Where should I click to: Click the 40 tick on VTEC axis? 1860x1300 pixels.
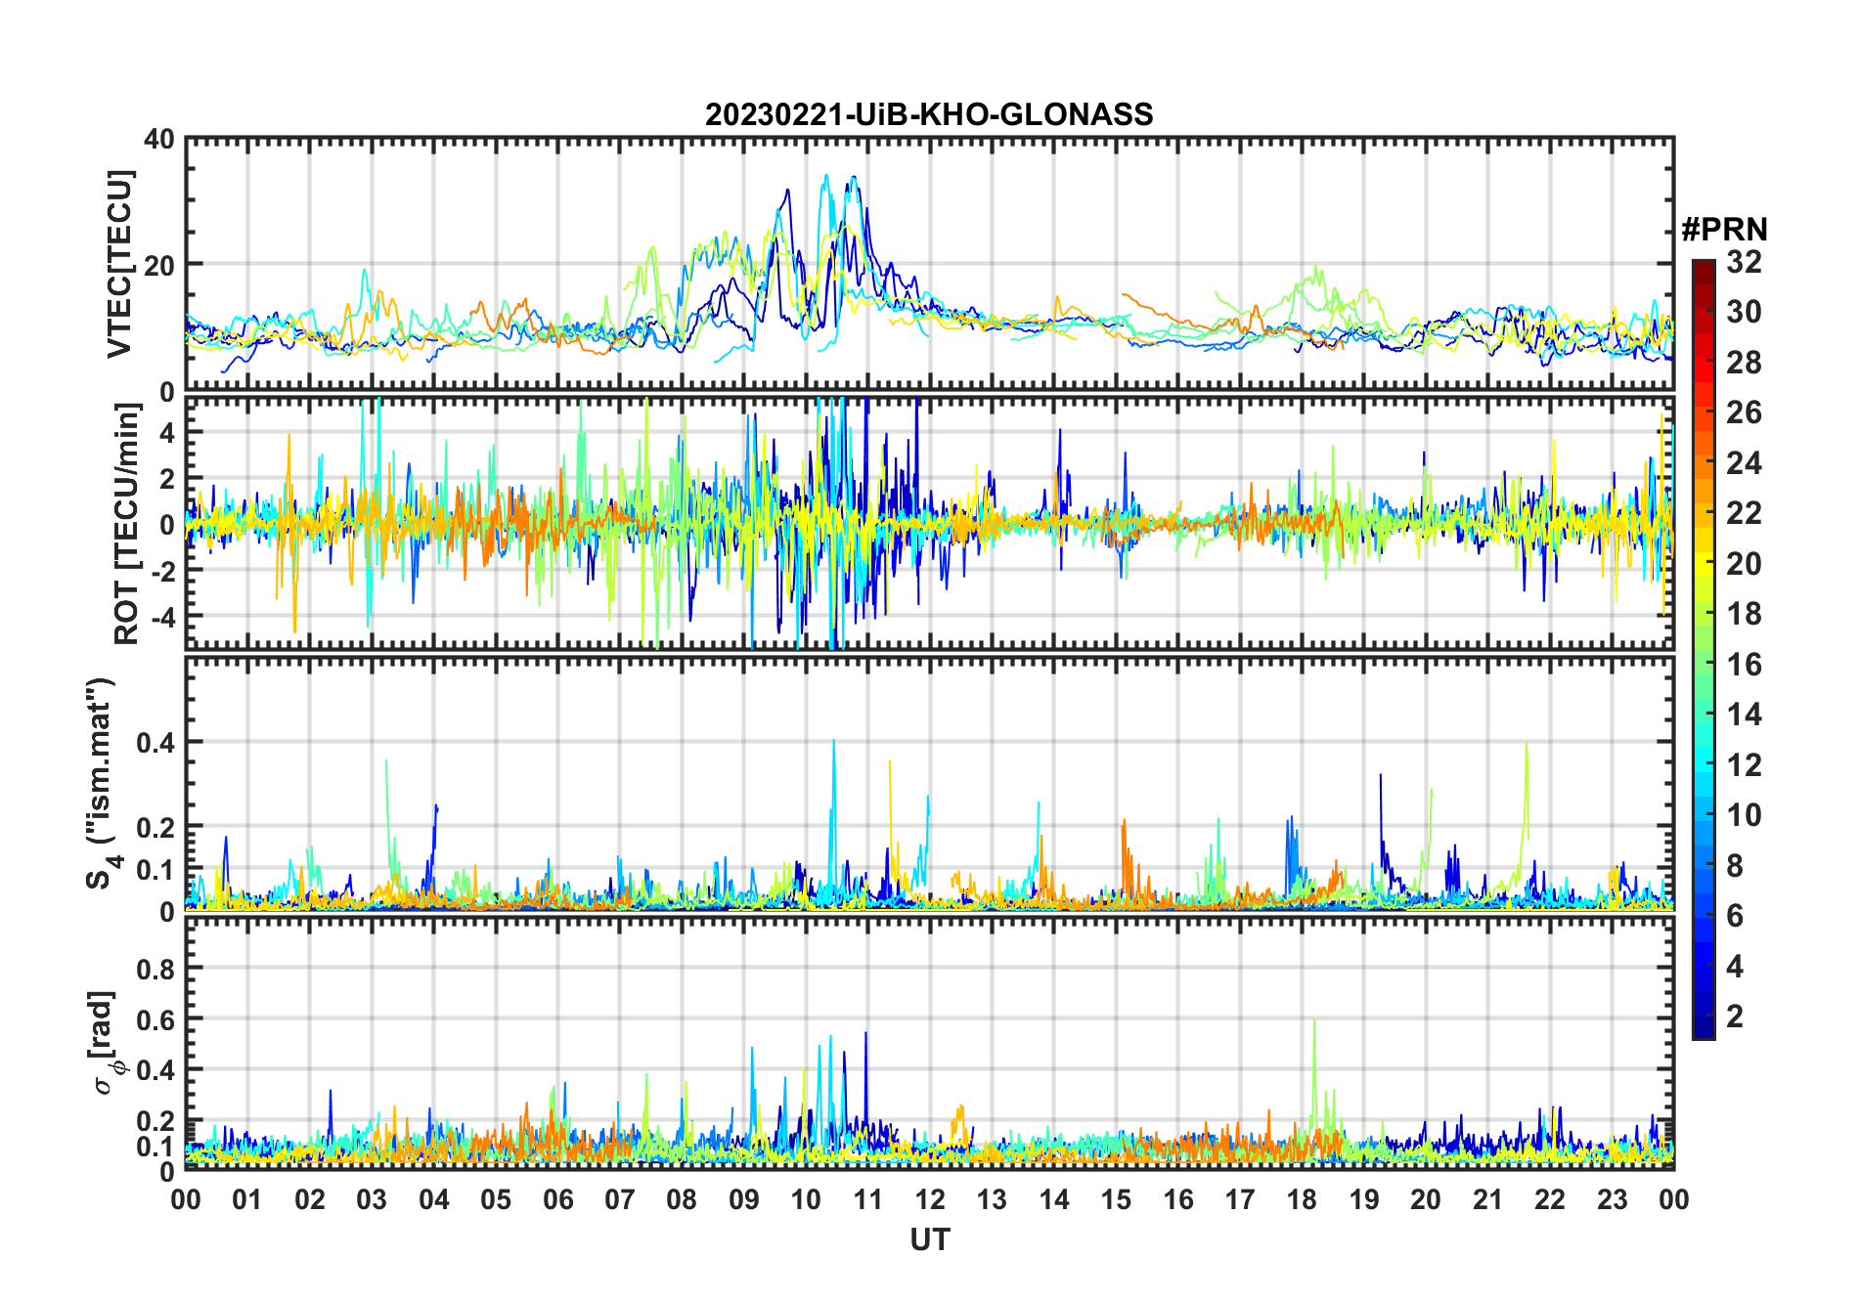click(x=159, y=140)
